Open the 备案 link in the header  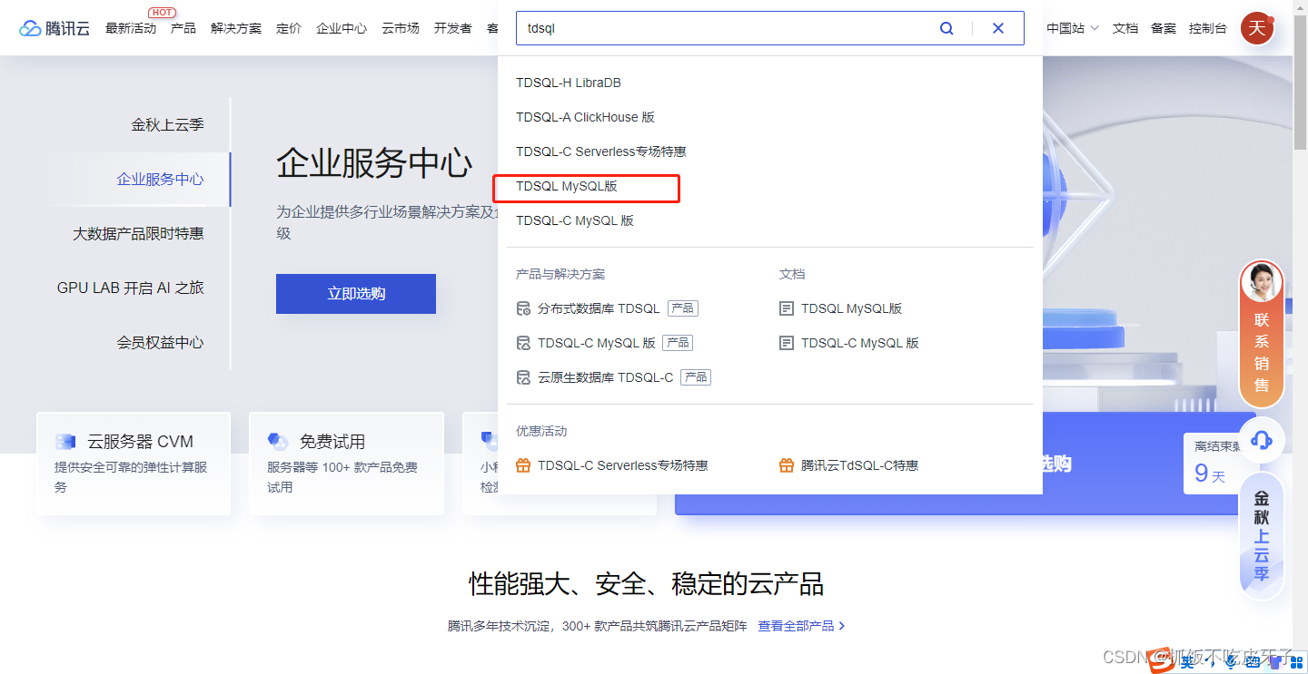pyautogui.click(x=1164, y=28)
